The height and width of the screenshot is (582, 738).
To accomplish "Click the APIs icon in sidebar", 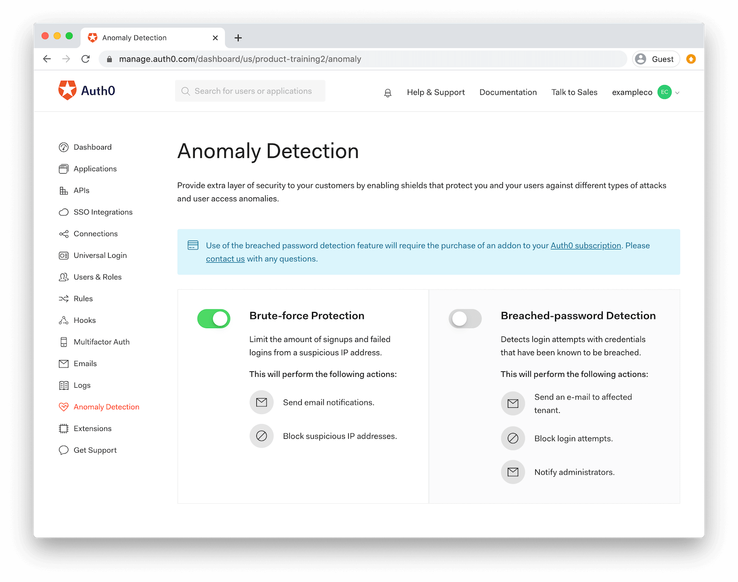I will 63,190.
